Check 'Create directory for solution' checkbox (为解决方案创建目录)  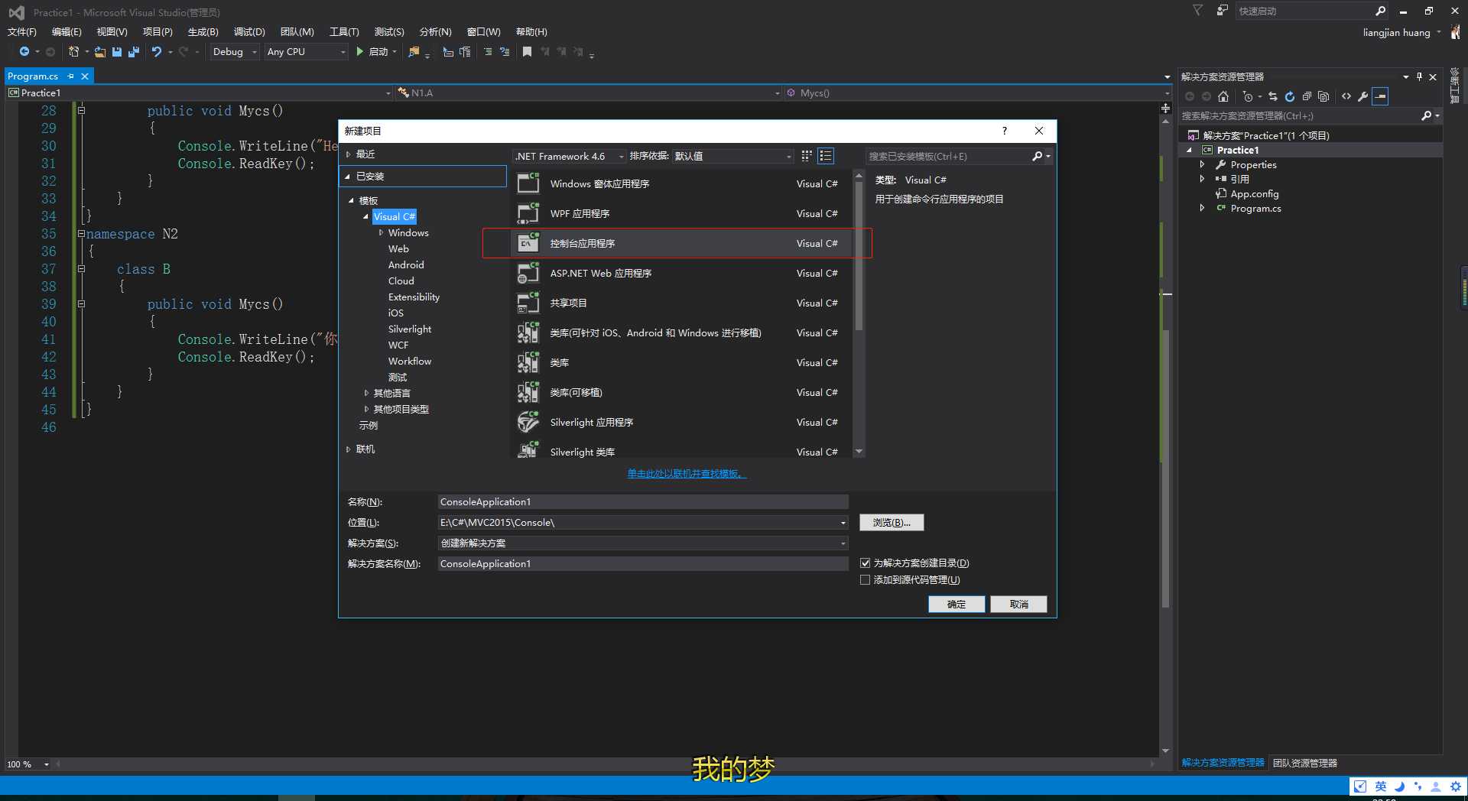click(866, 563)
